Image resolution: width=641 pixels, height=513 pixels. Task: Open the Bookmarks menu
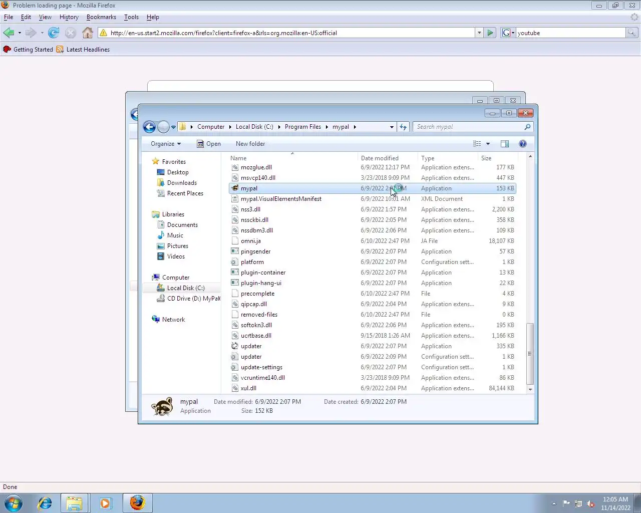point(101,17)
